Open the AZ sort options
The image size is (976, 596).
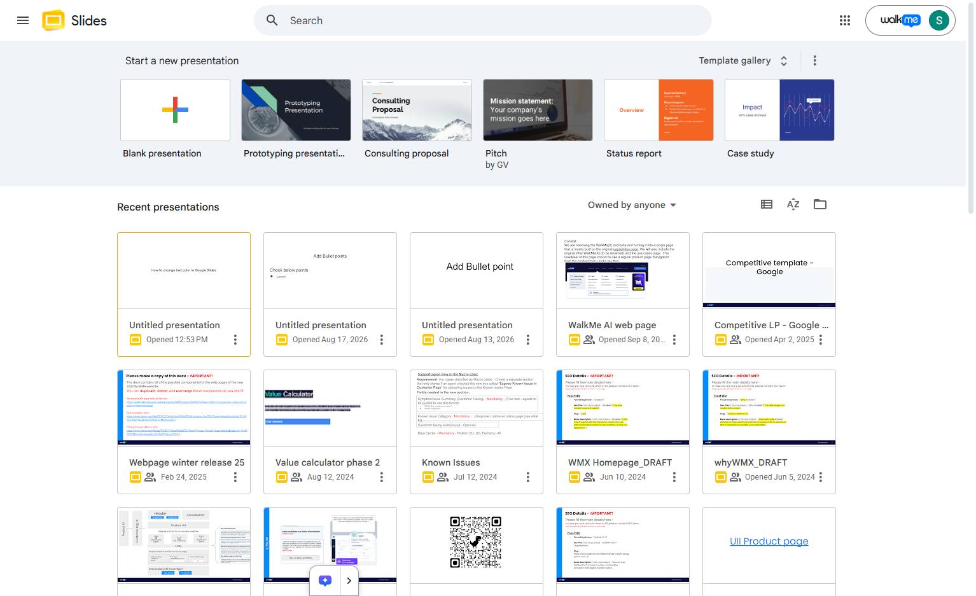793,204
